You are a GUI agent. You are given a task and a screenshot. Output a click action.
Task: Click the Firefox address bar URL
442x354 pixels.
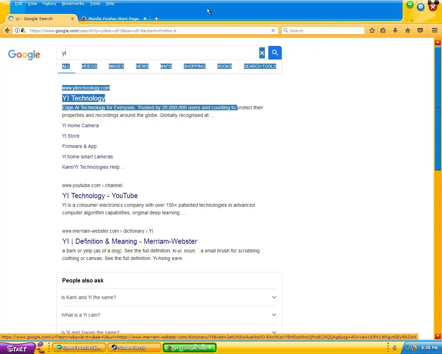[148, 30]
